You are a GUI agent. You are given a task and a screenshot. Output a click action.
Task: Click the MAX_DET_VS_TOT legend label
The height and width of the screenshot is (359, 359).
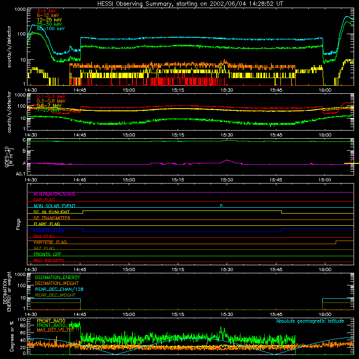(x=55, y=330)
